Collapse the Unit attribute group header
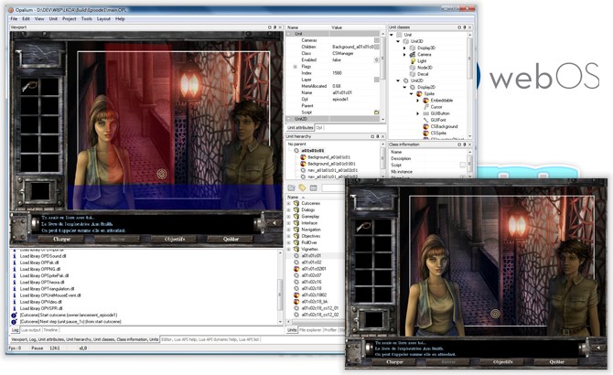Viewport: 613px width, 375px height. click(x=290, y=34)
